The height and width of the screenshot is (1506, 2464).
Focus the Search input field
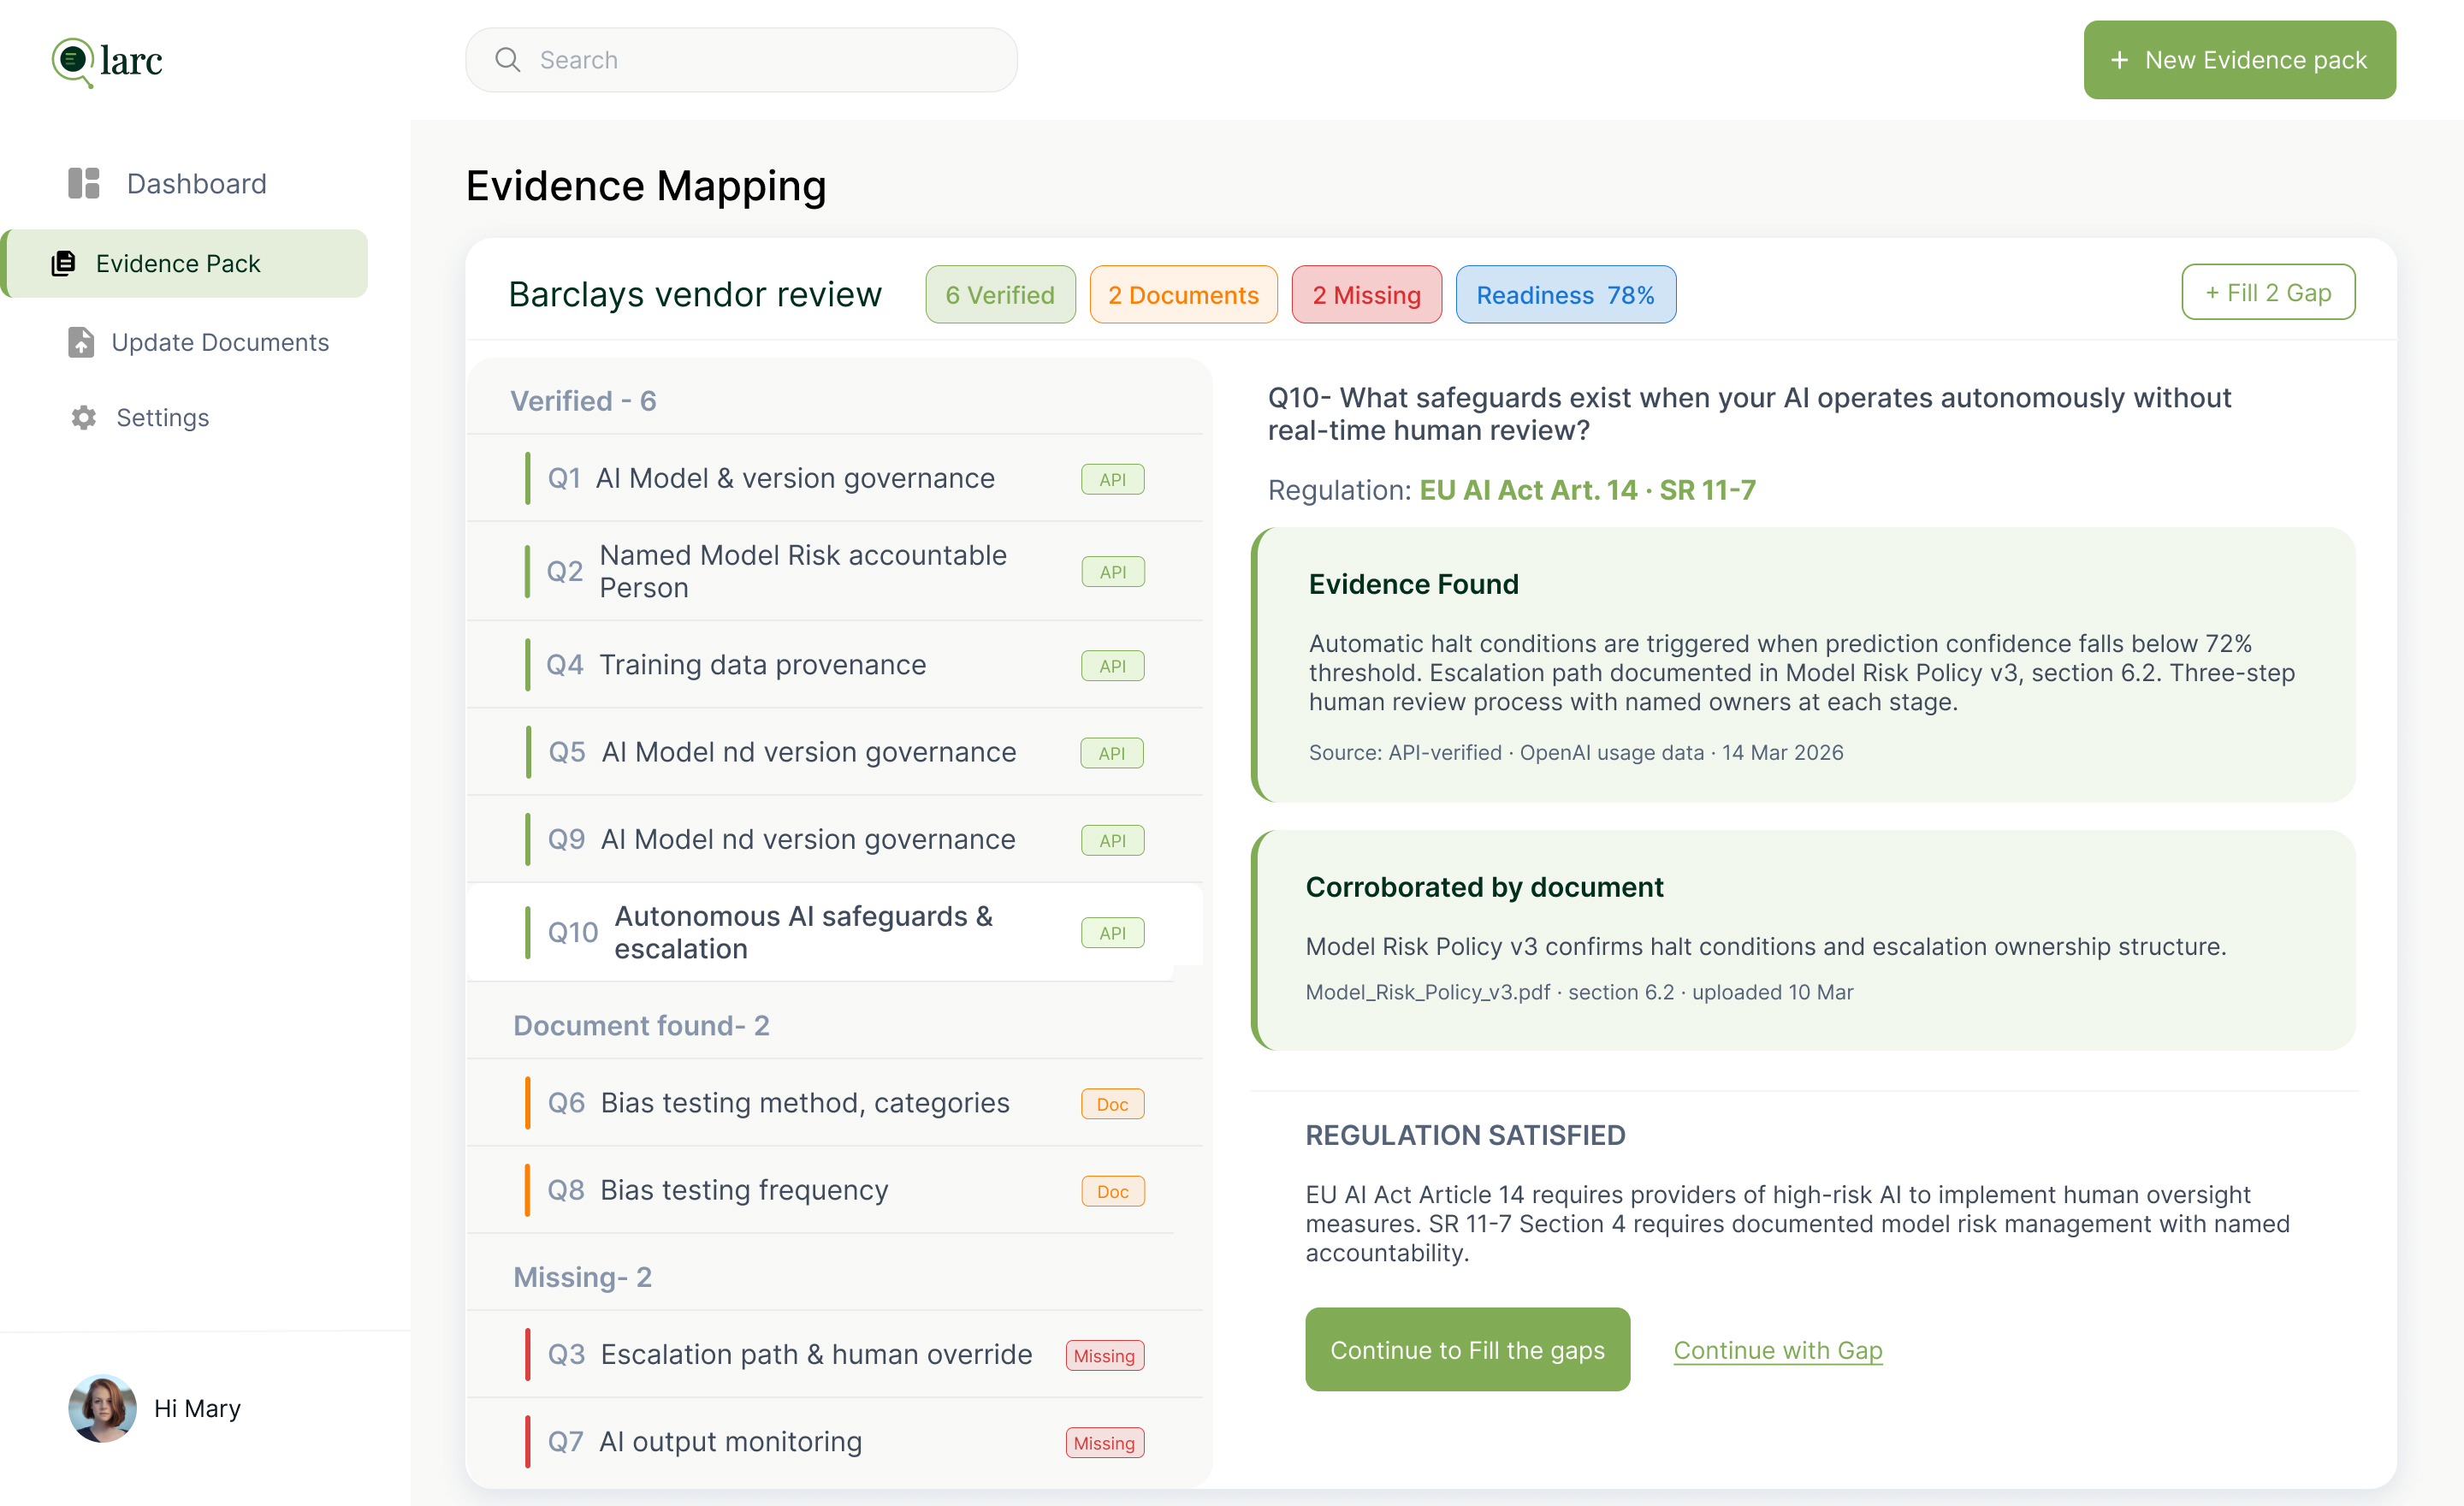741,60
